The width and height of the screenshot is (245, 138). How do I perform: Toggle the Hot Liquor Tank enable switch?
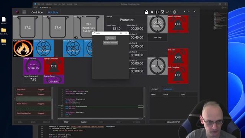click(x=76, y=38)
